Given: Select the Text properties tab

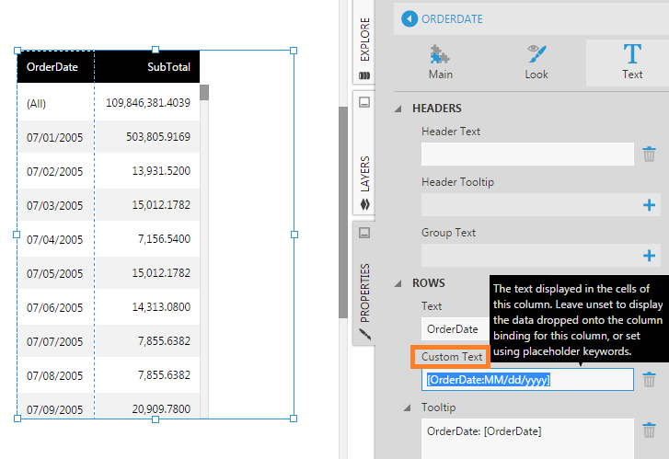Looking at the screenshot, I should (632, 63).
